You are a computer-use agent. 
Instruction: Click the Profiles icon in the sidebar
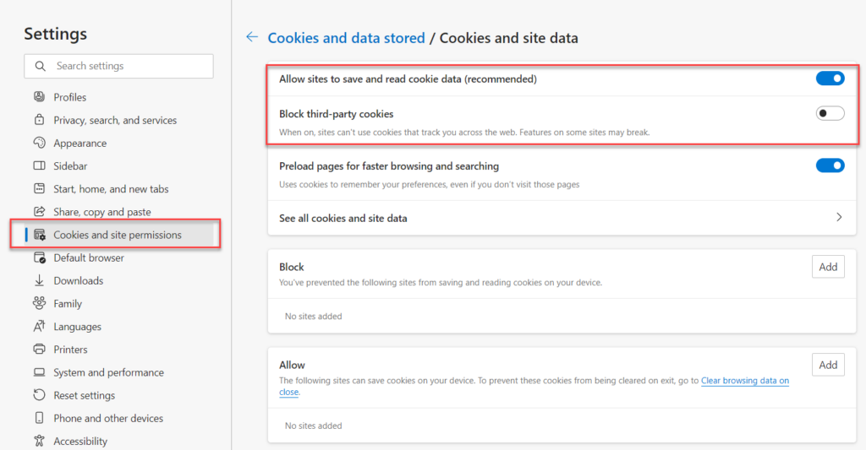tap(39, 97)
